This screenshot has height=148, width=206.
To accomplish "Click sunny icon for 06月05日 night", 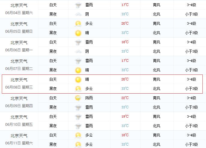I will point(78,33).
